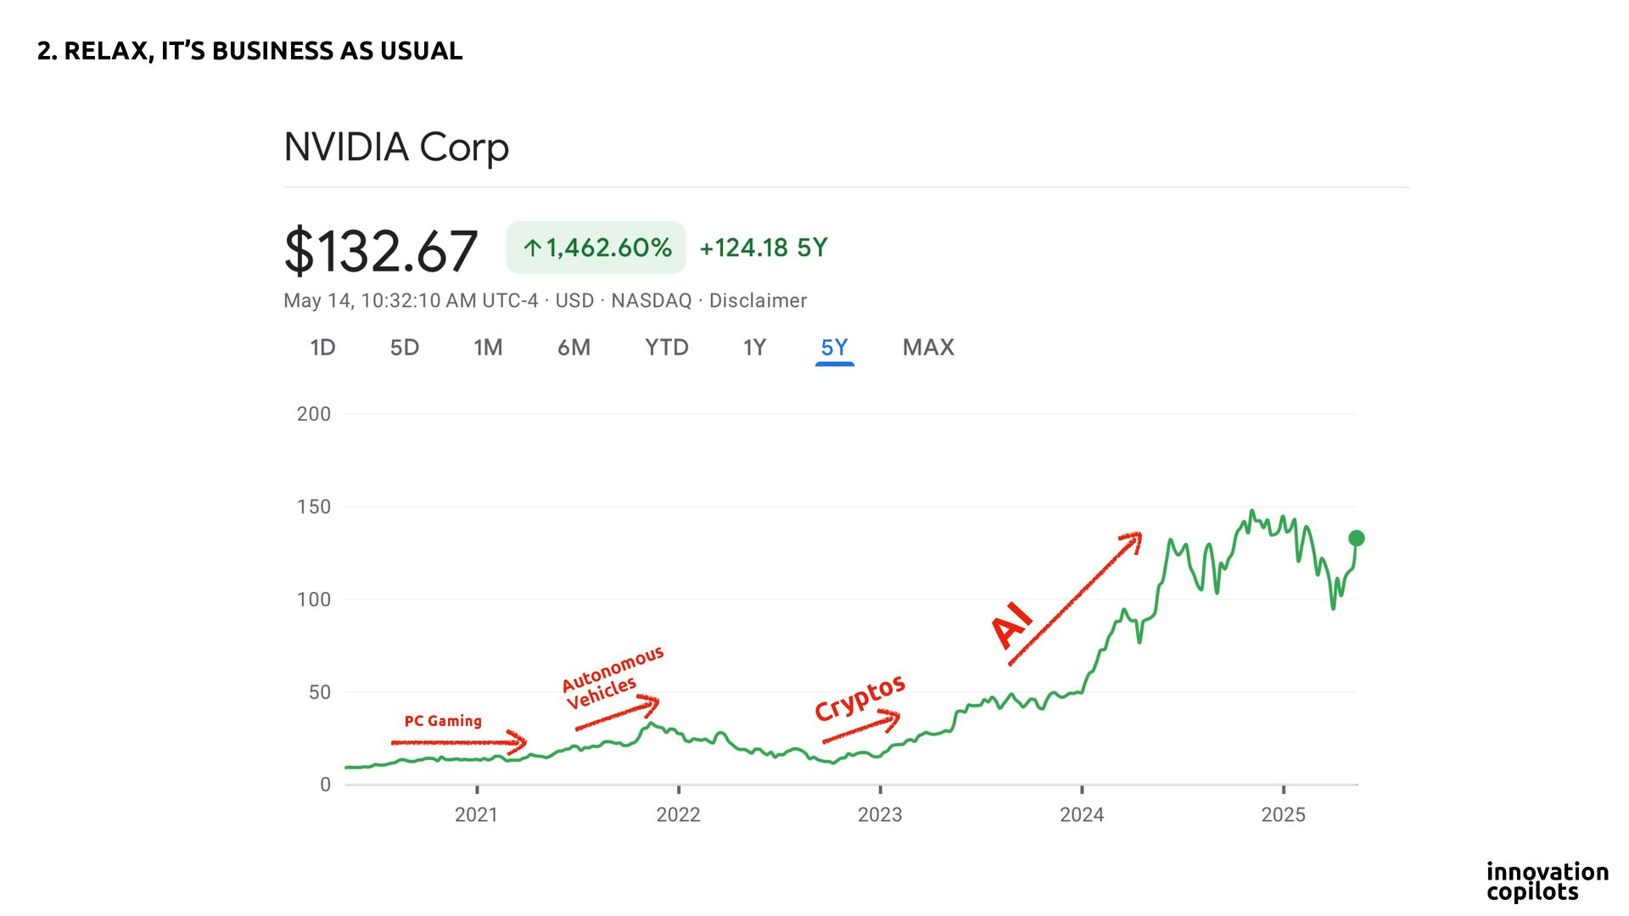Open the 6M range tab

tap(574, 348)
